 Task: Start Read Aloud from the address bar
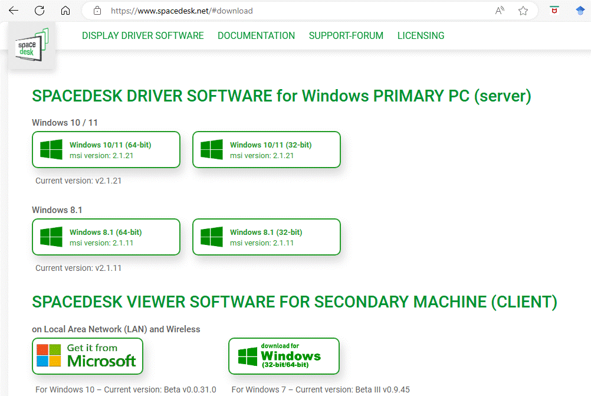[500, 11]
